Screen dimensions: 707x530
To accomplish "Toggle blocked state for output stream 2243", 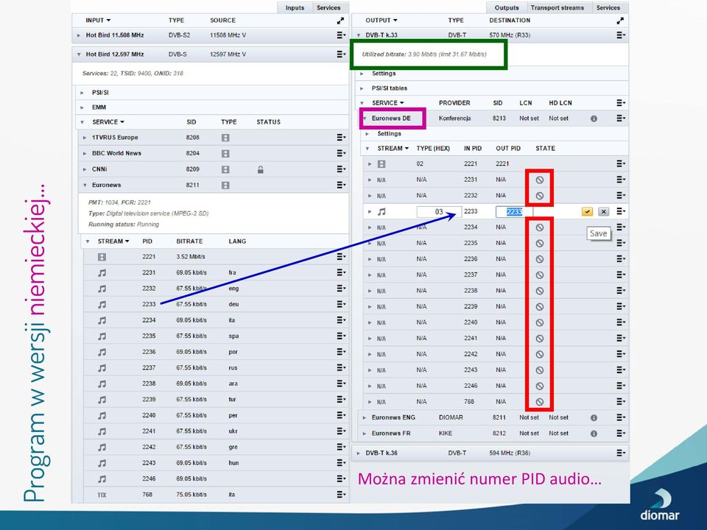I will coord(539,370).
